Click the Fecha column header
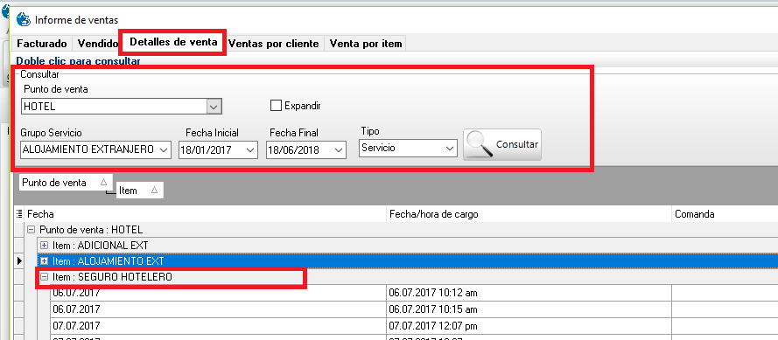This screenshot has width=778, height=340. [x=206, y=214]
